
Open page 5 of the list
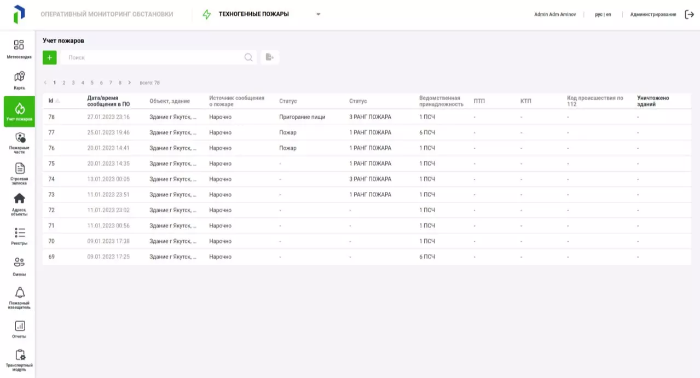coord(92,83)
